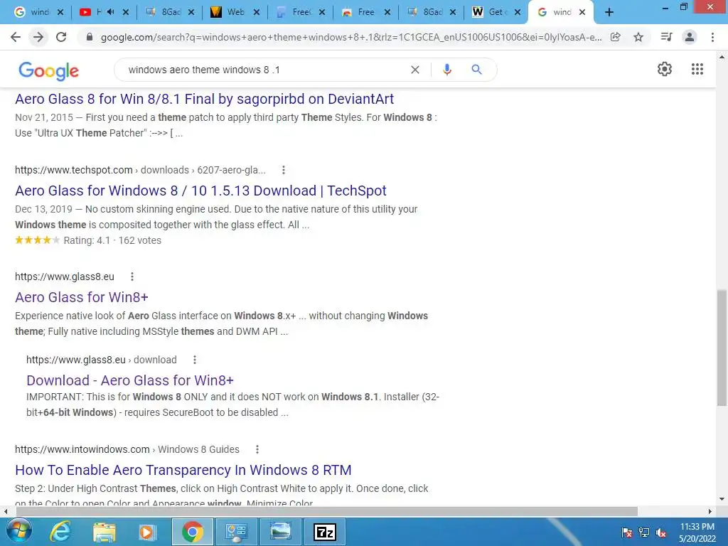The height and width of the screenshot is (546, 728).
Task: Open Google search settings gear
Action: 665,69
